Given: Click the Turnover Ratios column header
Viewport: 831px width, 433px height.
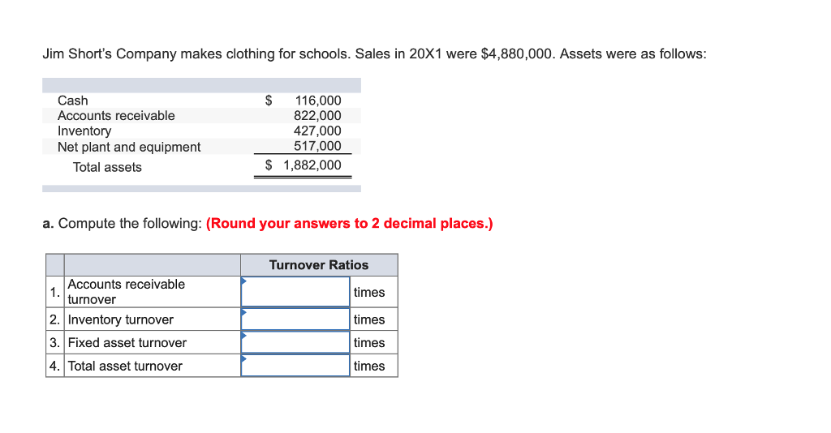Looking at the screenshot, I should [x=318, y=264].
